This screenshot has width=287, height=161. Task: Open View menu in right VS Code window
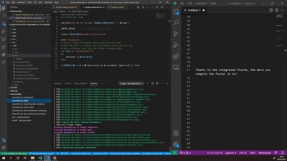pyautogui.click(x=213, y=3)
